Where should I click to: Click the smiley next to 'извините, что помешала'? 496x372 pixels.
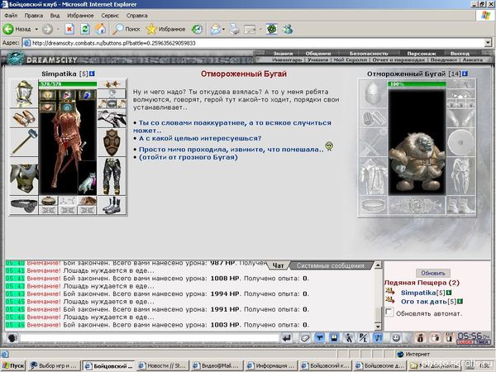(x=329, y=146)
